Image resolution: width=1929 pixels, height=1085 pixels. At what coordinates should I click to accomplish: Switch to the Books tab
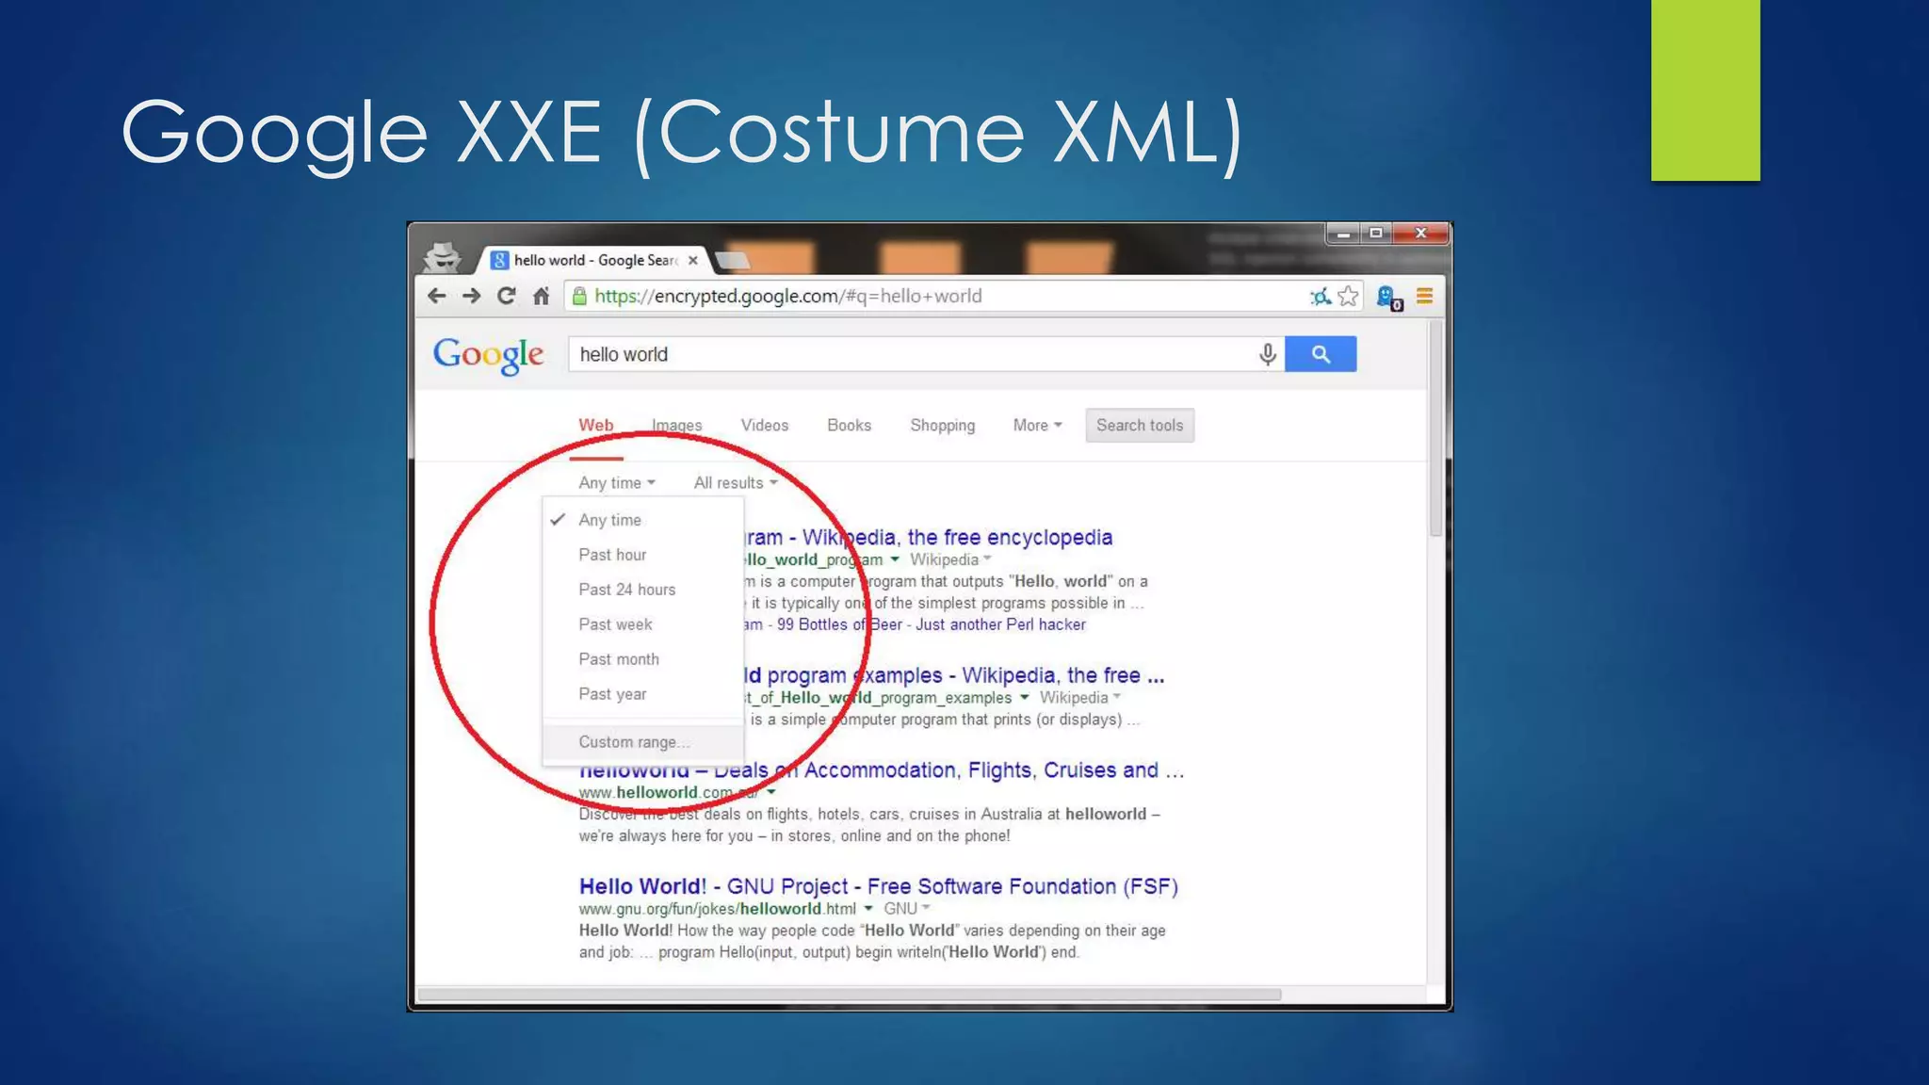[849, 425]
